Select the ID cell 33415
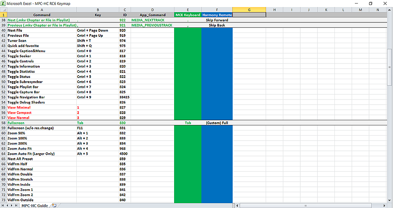 pyautogui.click(x=125, y=97)
